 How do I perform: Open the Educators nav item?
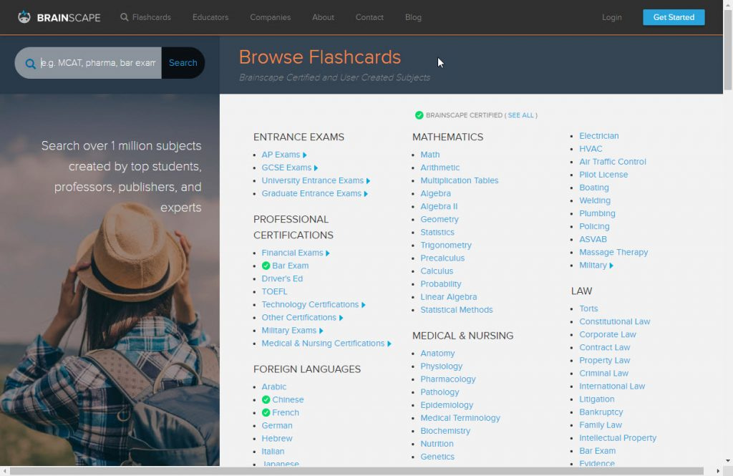tap(210, 17)
